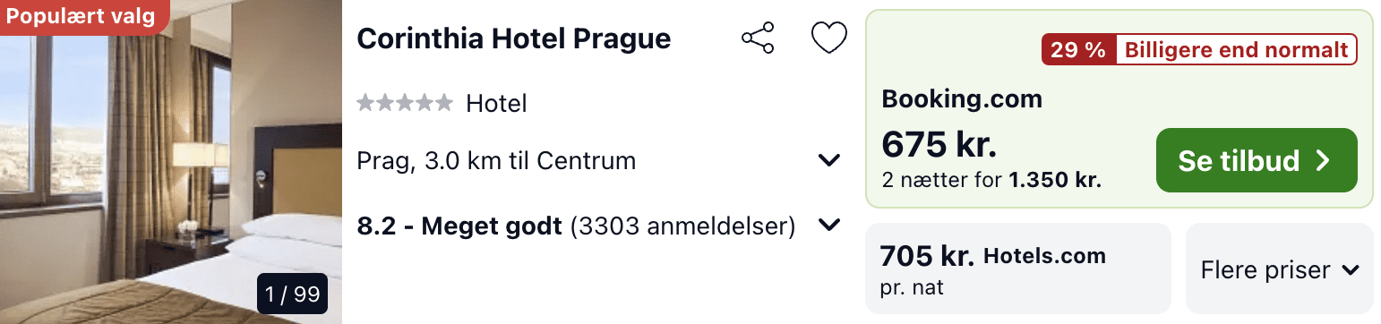Click the 29 % discount badge
Screen dimensions: 1381x324
click(1078, 50)
